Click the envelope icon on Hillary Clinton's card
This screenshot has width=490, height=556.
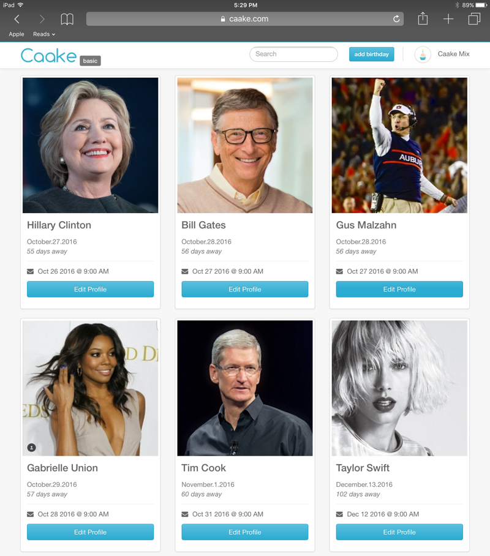pos(31,272)
